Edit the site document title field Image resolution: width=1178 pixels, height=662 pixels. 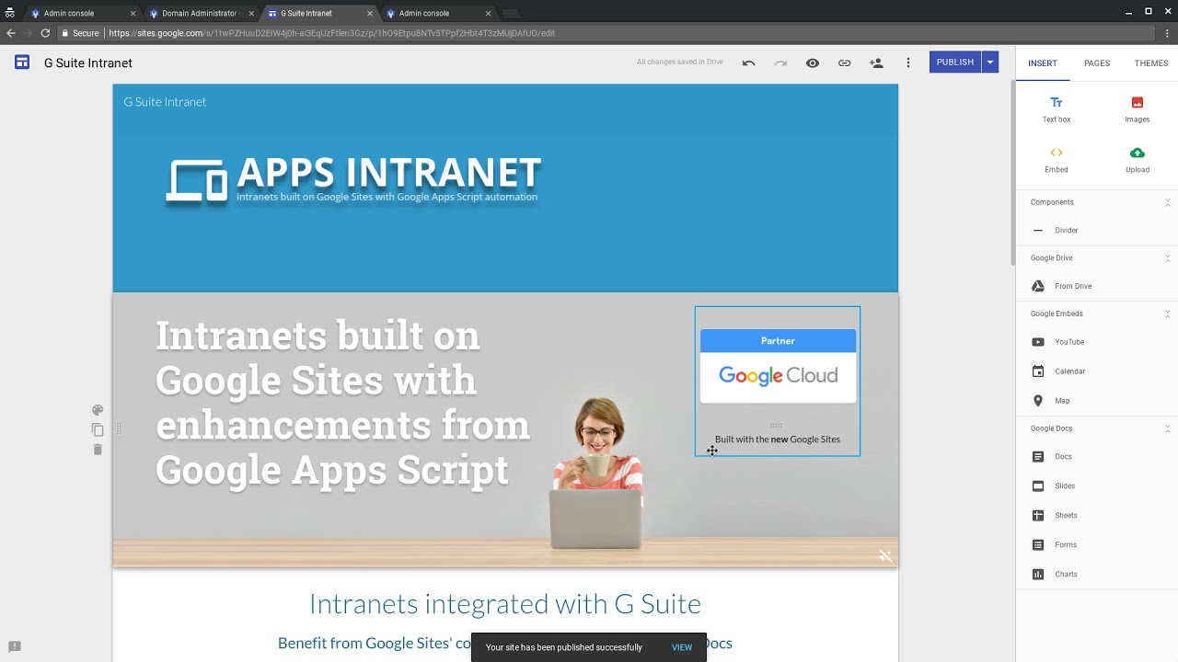(x=88, y=63)
